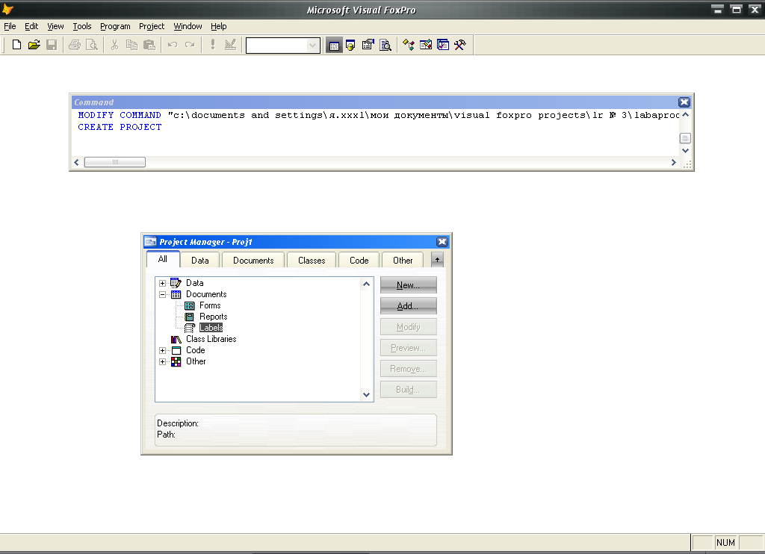Click the Preview... button

[x=409, y=348]
